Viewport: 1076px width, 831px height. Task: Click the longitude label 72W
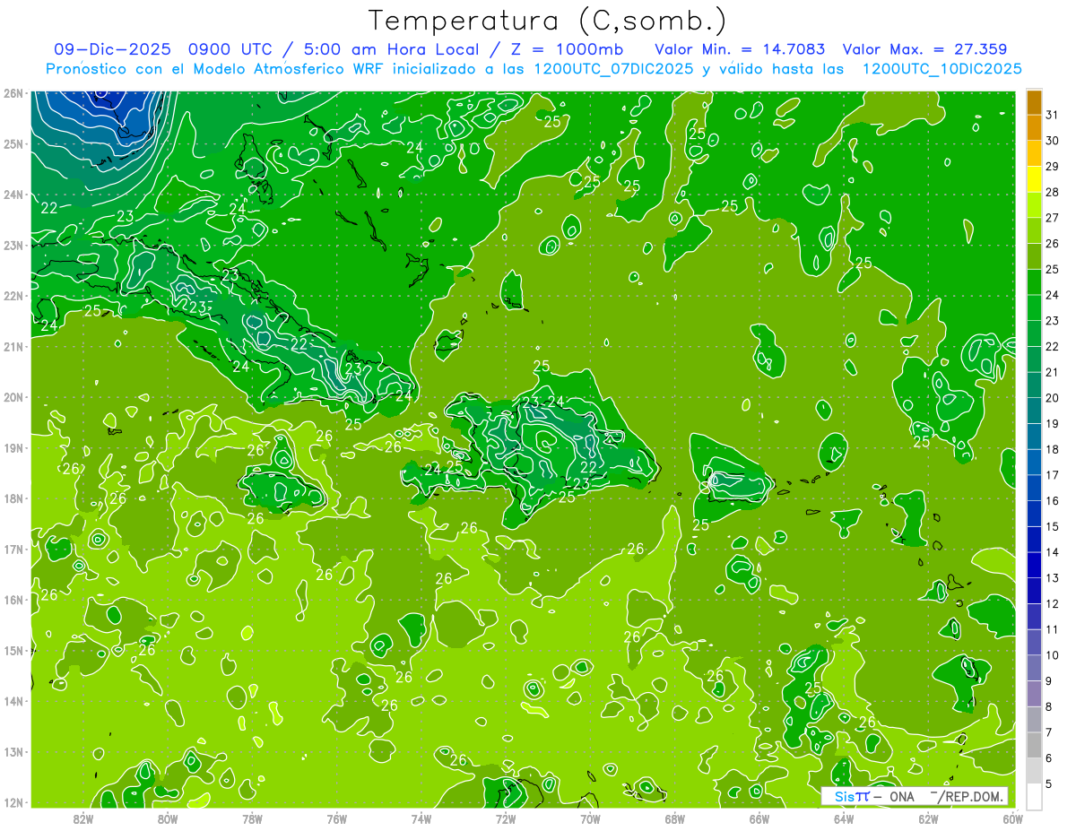[506, 818]
